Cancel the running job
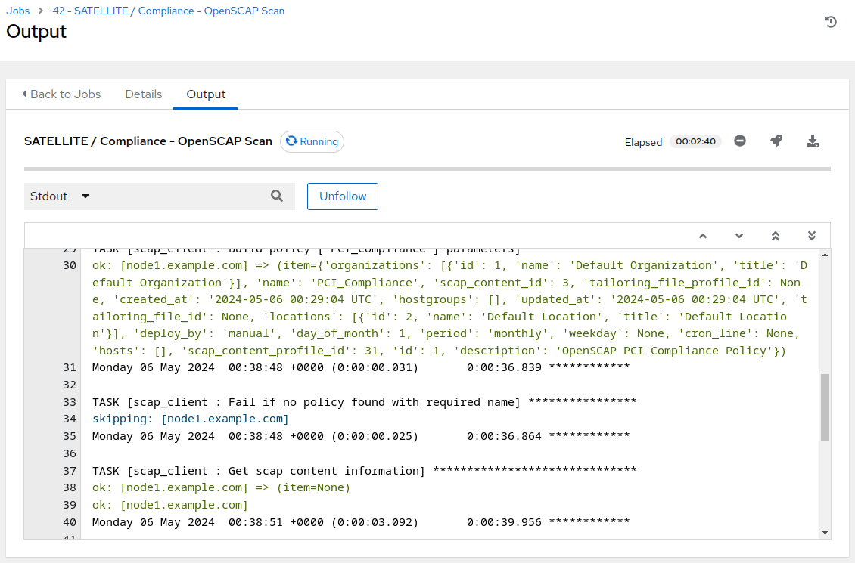 tap(740, 141)
